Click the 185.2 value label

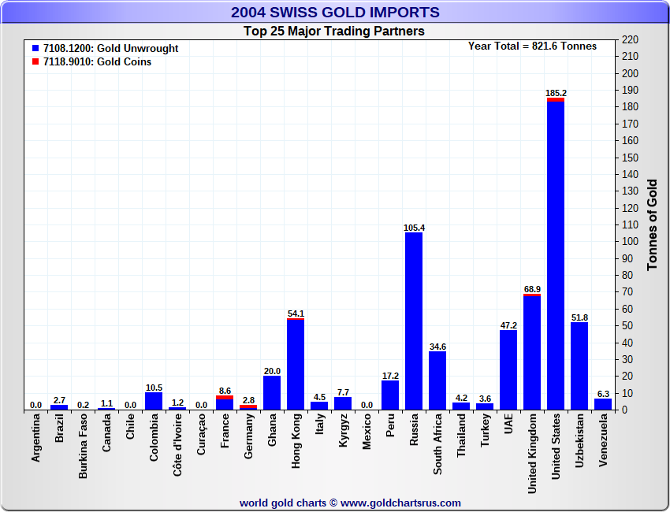pos(556,93)
